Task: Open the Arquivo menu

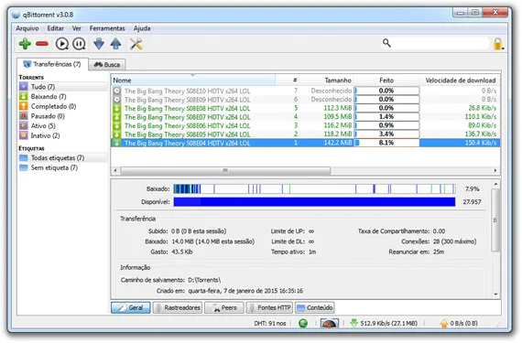Action: click(27, 28)
